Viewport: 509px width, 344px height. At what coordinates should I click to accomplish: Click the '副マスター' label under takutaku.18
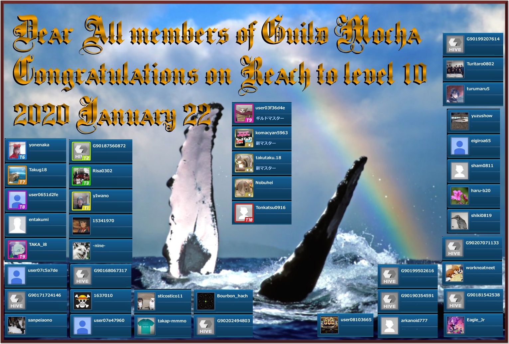[x=266, y=168]
